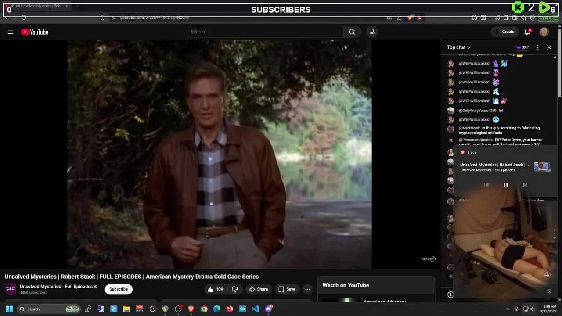Pause playback in the Brave media popup
This screenshot has height=316, width=562.
pos(505,185)
